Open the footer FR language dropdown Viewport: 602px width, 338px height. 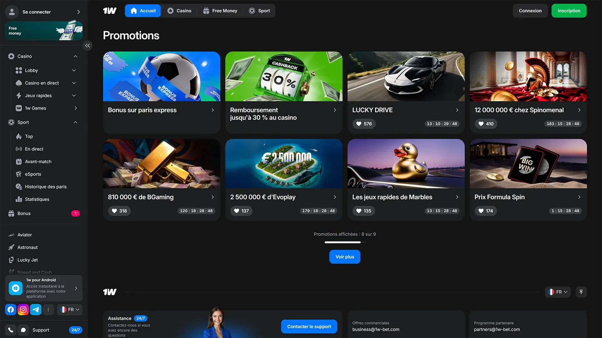click(x=558, y=292)
